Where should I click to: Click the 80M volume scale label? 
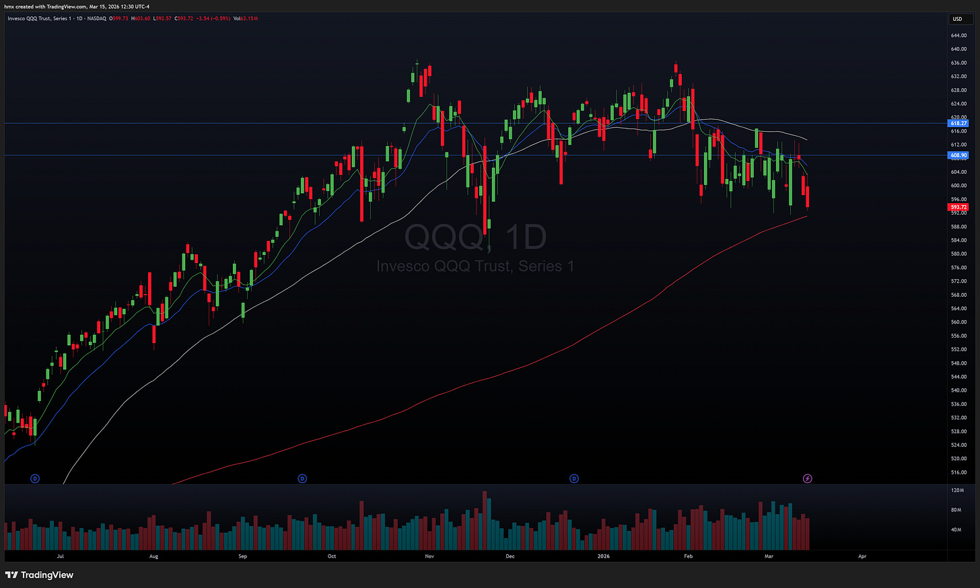pos(956,510)
